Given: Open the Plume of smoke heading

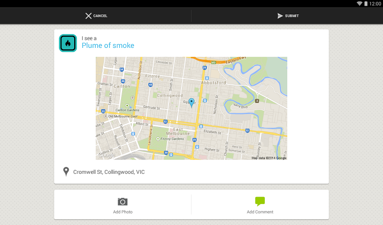Looking at the screenshot, I should point(108,45).
